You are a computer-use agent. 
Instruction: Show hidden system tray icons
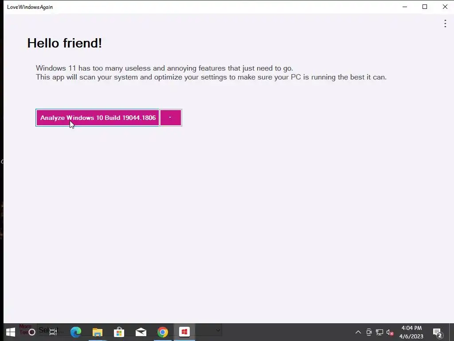click(358, 332)
